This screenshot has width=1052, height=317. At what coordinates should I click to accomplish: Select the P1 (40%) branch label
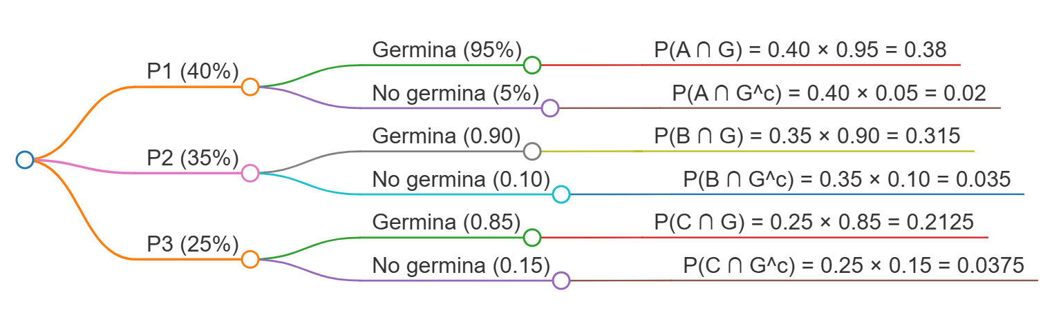193,72
